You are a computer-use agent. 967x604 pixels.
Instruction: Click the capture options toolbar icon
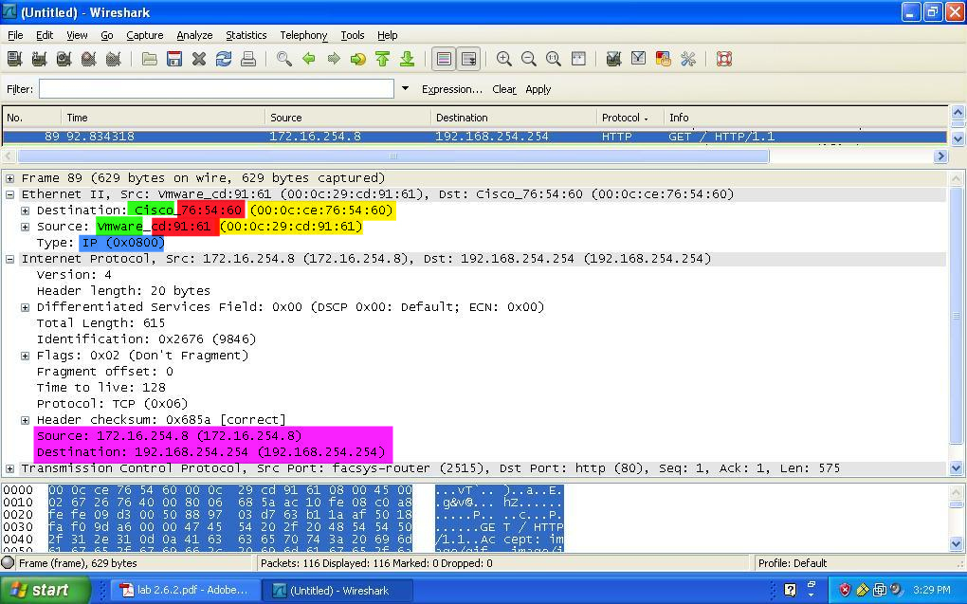(x=40, y=59)
